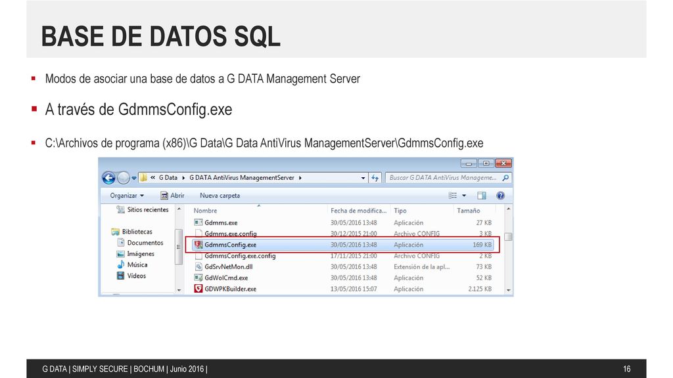Click navigation pane scroll-up arrow

pyautogui.click(x=179, y=209)
